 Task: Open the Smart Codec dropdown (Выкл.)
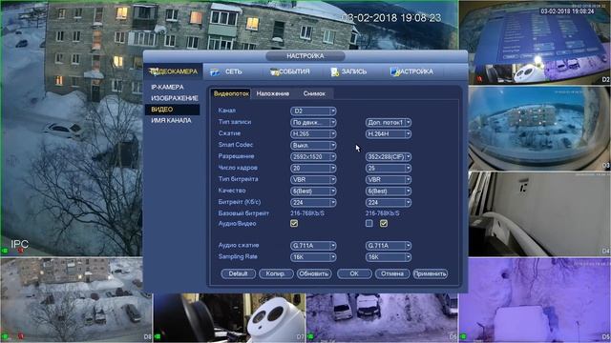tap(313, 146)
